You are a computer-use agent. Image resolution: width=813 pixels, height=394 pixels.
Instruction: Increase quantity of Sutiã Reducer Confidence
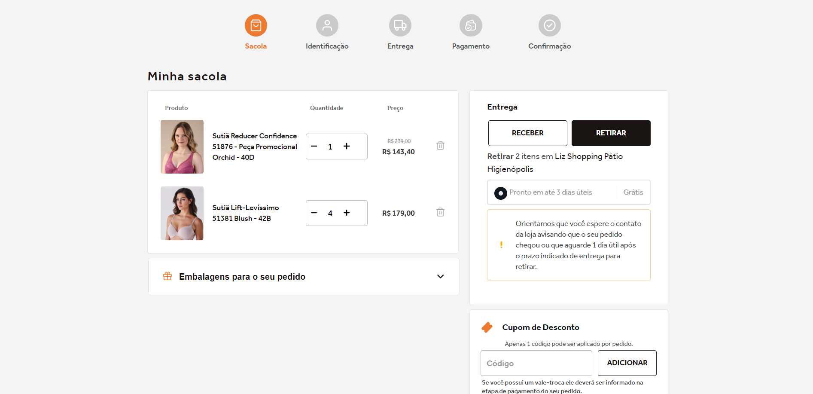(347, 147)
